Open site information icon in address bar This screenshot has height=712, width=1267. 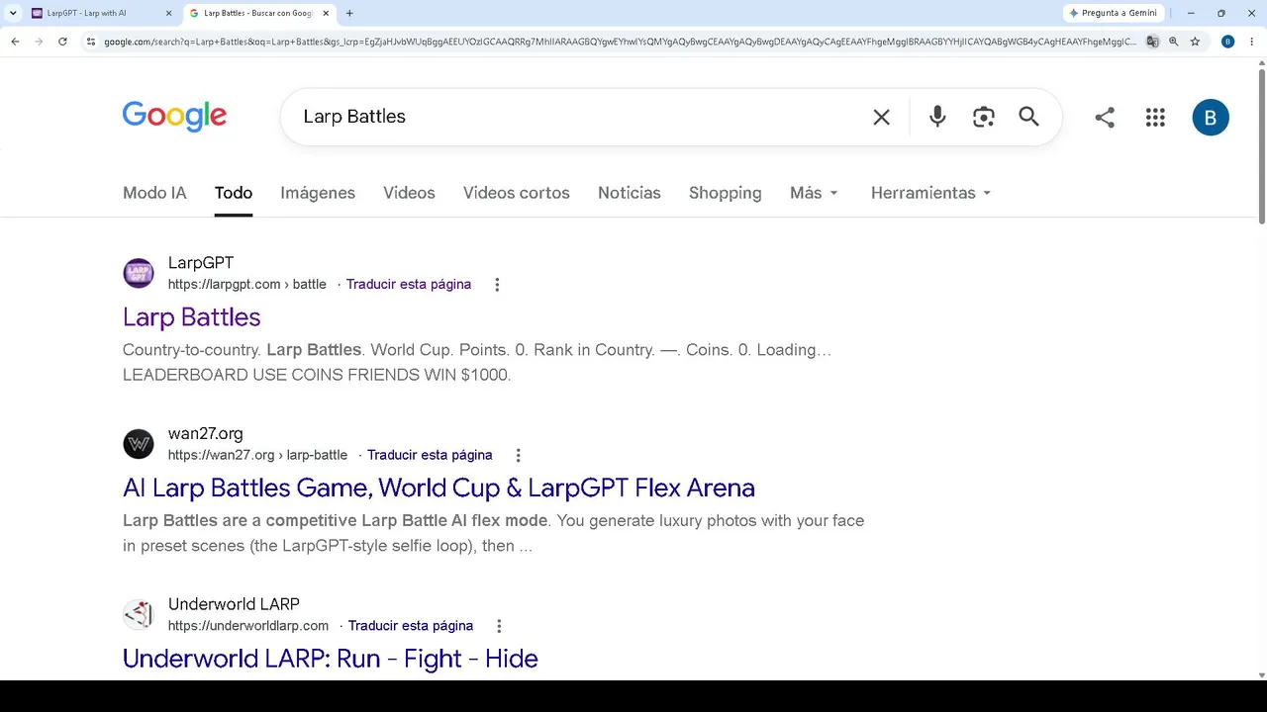pos(91,42)
